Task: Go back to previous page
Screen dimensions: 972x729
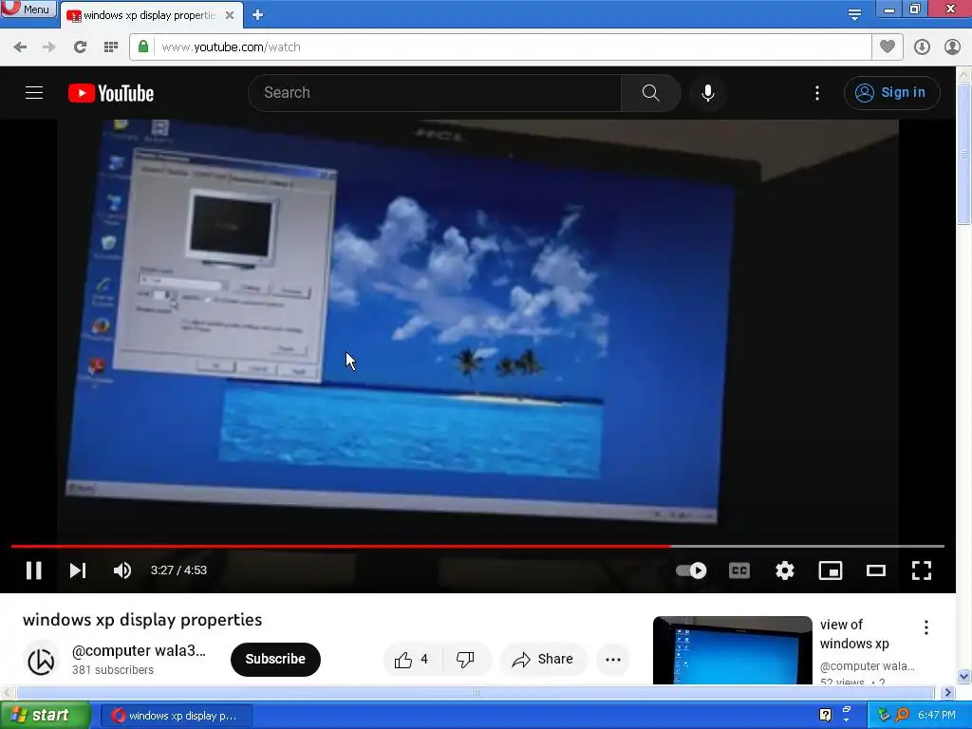Action: click(20, 47)
